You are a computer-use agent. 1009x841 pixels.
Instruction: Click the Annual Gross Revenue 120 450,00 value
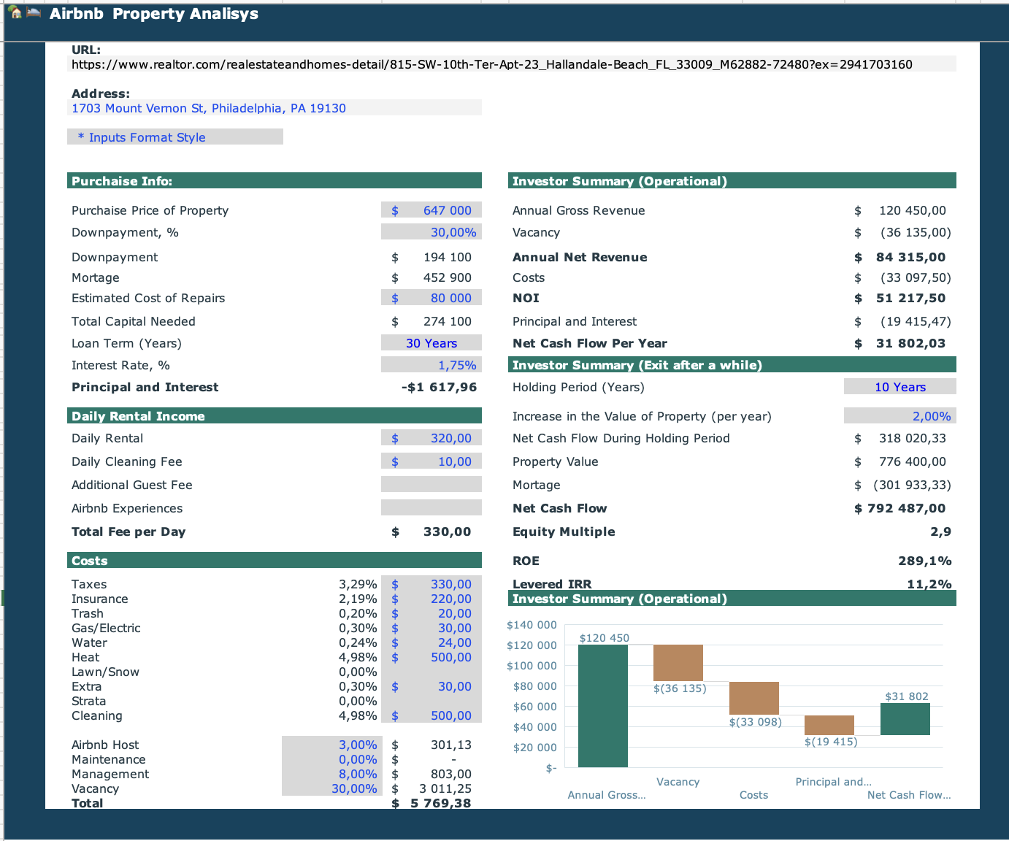900,210
